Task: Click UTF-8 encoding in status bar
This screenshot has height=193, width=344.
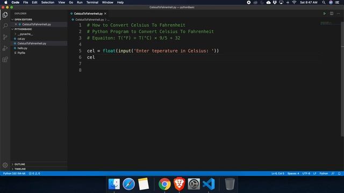Action: click(306, 173)
